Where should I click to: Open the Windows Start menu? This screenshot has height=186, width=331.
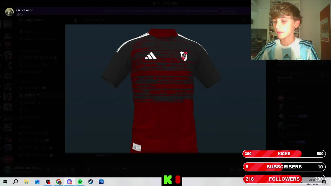click(x=5, y=182)
